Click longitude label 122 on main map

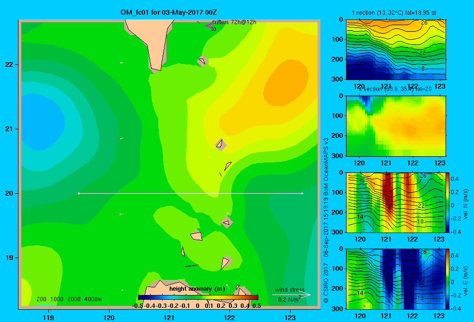(x=229, y=317)
